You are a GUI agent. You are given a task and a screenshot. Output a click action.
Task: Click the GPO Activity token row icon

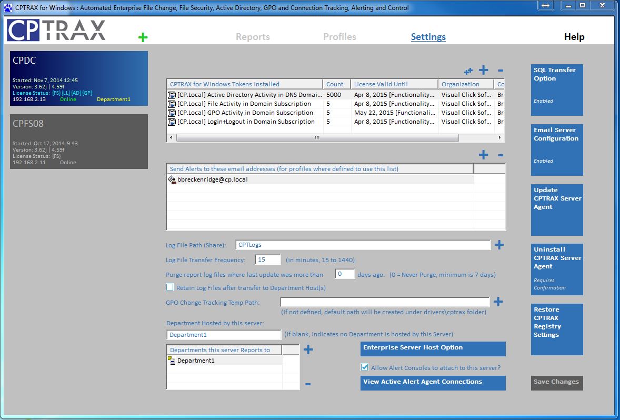click(x=172, y=113)
